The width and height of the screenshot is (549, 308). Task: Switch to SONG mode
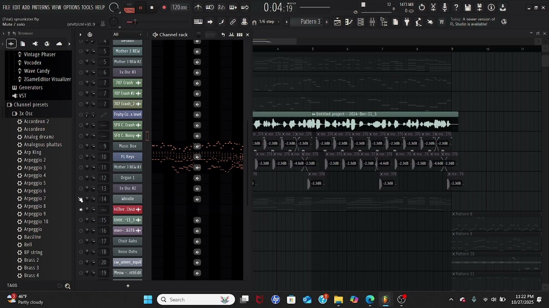pyautogui.click(x=129, y=10)
